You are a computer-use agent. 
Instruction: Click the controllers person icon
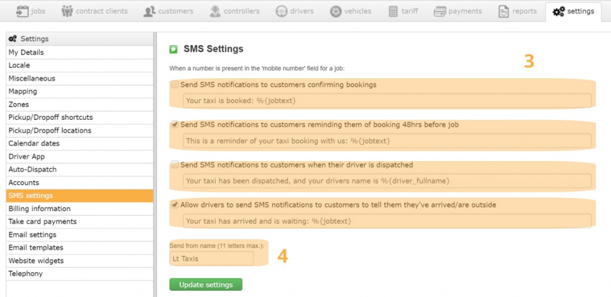tap(215, 11)
